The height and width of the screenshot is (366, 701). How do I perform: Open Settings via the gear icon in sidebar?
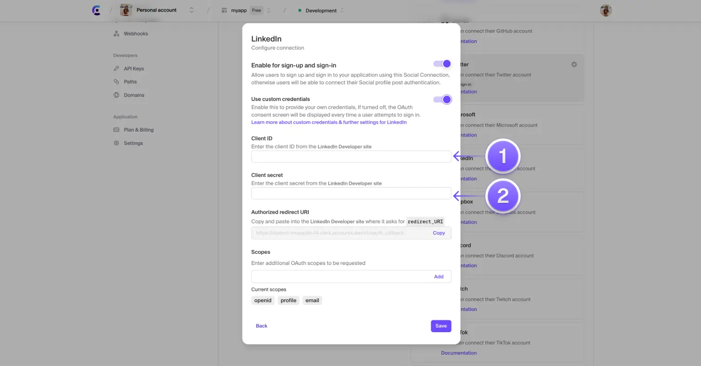116,143
